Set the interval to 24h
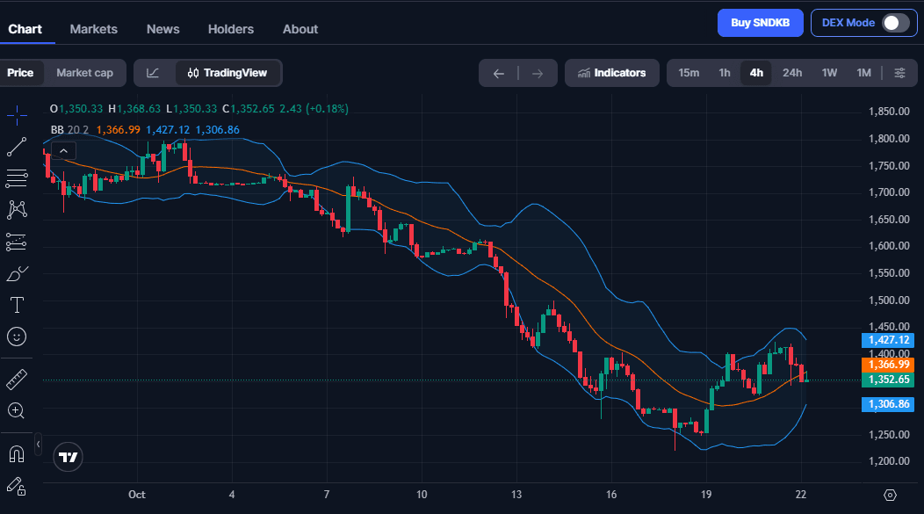 (x=792, y=73)
